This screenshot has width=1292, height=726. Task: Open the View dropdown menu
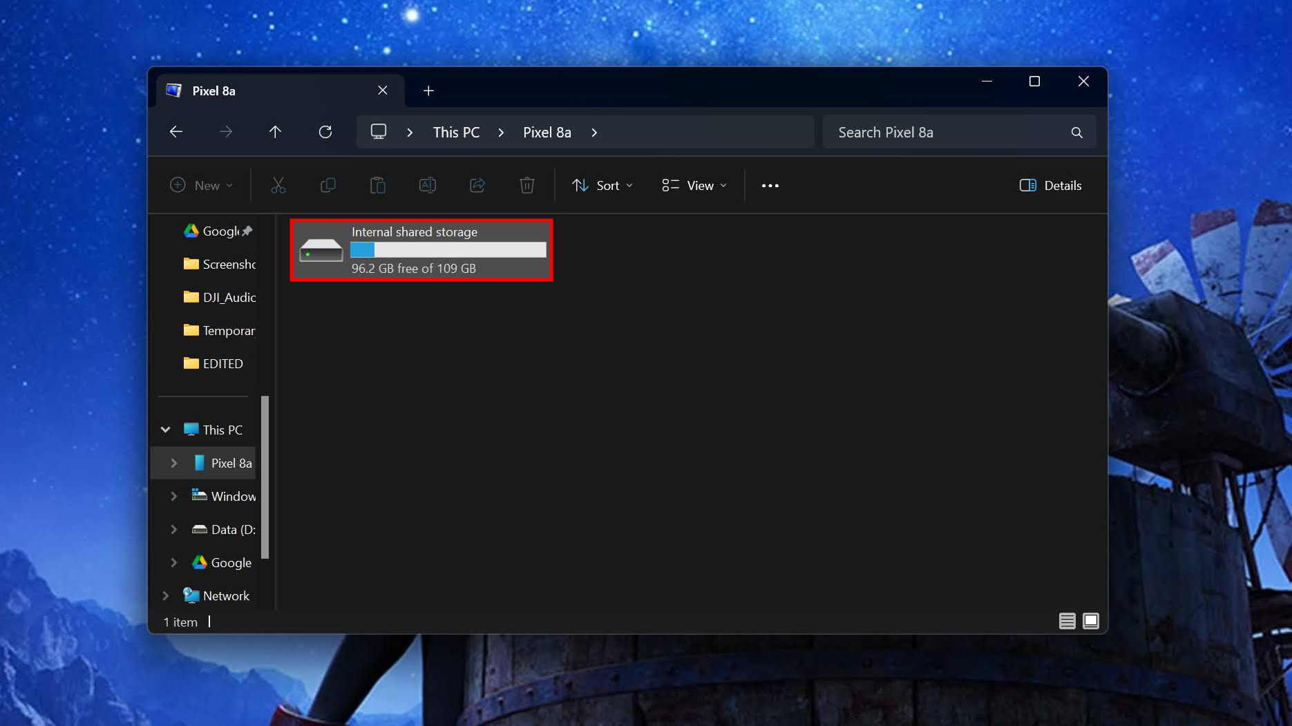(694, 185)
